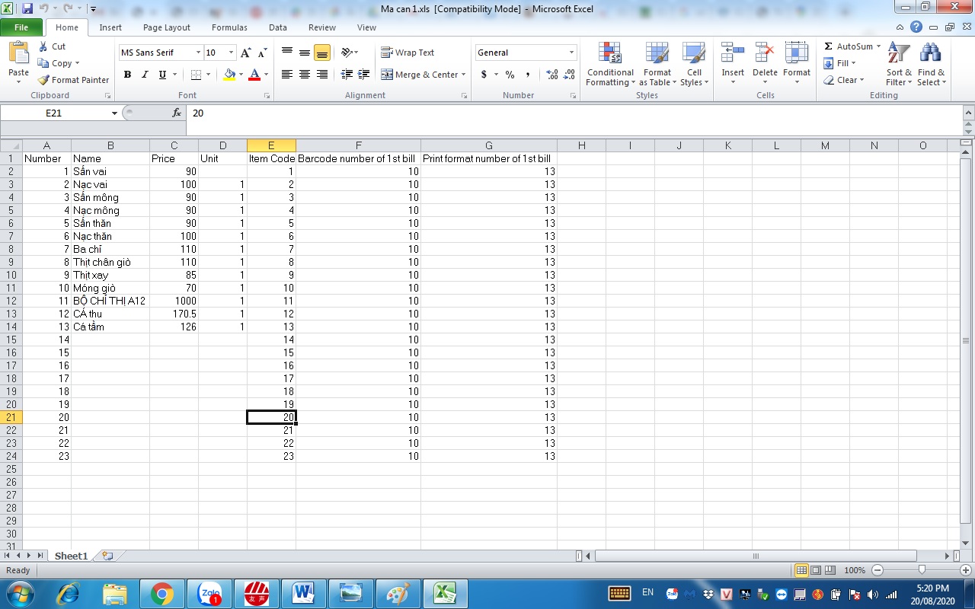Toggle italic formatting
The image size is (975, 609).
pyautogui.click(x=145, y=75)
